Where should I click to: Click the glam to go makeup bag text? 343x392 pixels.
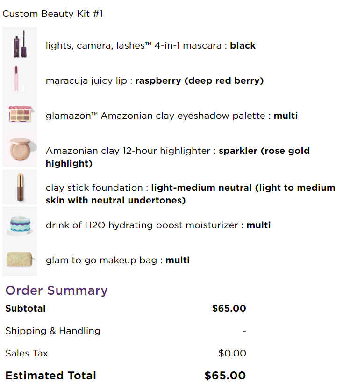(102, 261)
